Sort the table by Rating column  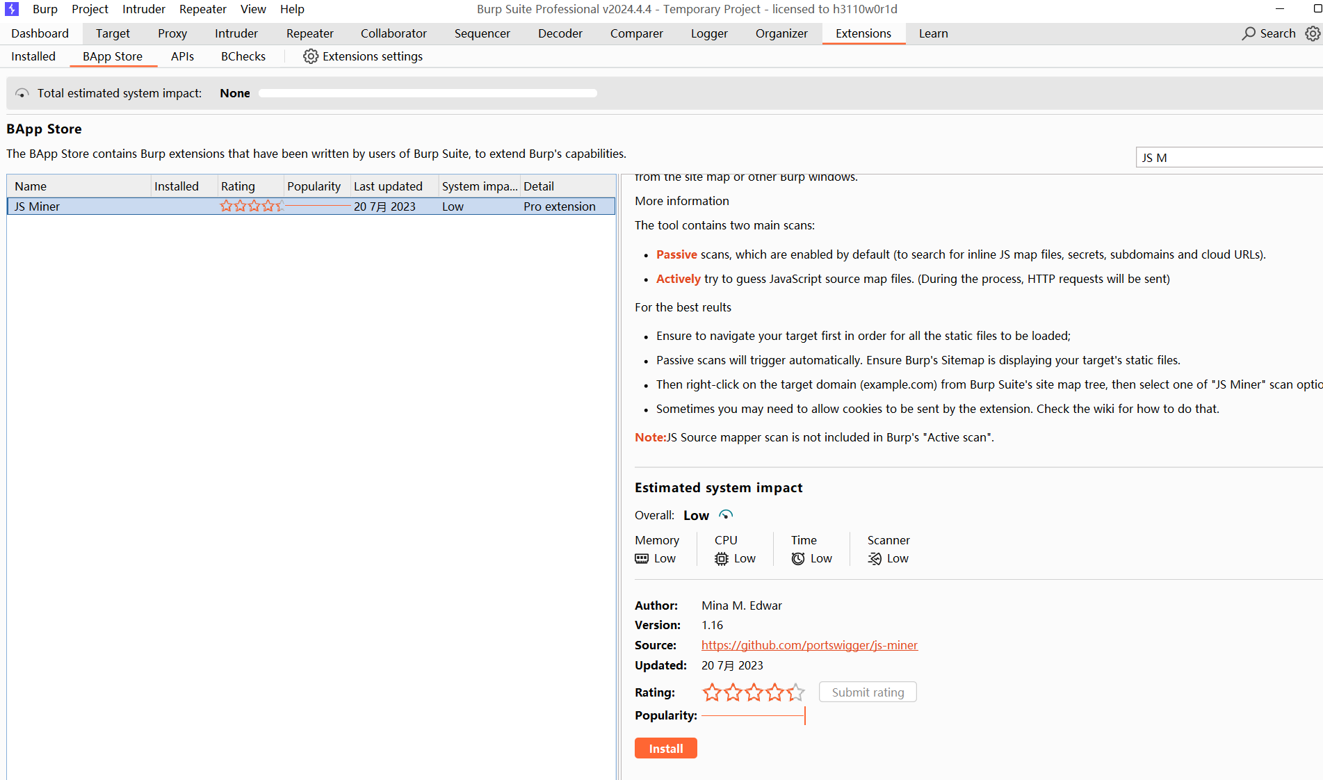(x=251, y=186)
